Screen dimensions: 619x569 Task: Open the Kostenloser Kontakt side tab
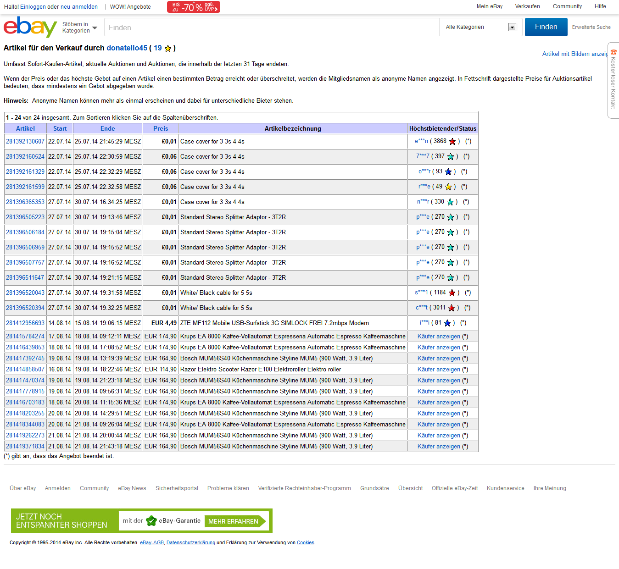(613, 80)
